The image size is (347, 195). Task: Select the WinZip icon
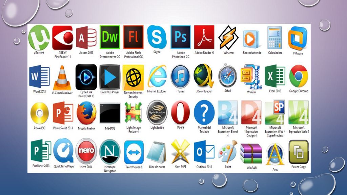251,77
